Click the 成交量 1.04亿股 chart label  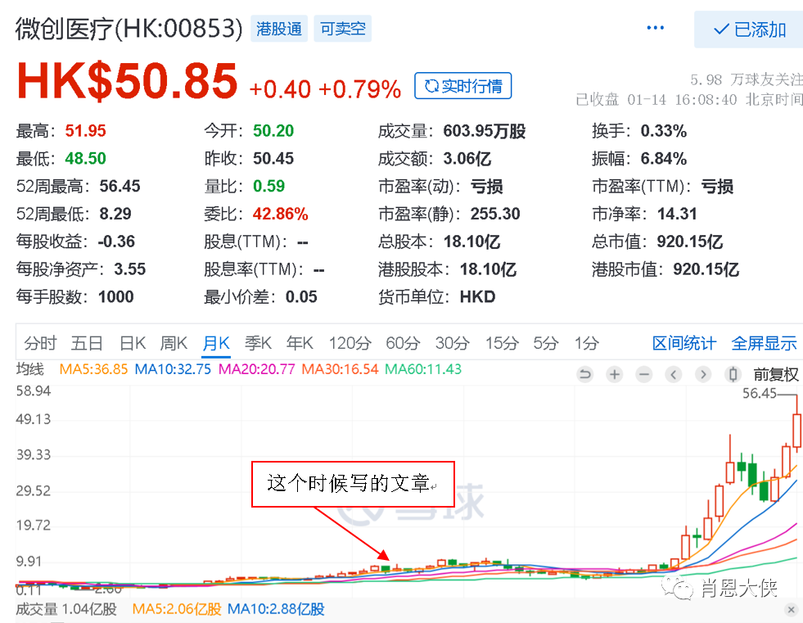(x=66, y=609)
